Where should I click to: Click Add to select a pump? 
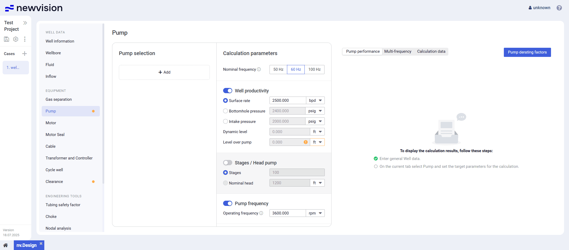click(164, 72)
